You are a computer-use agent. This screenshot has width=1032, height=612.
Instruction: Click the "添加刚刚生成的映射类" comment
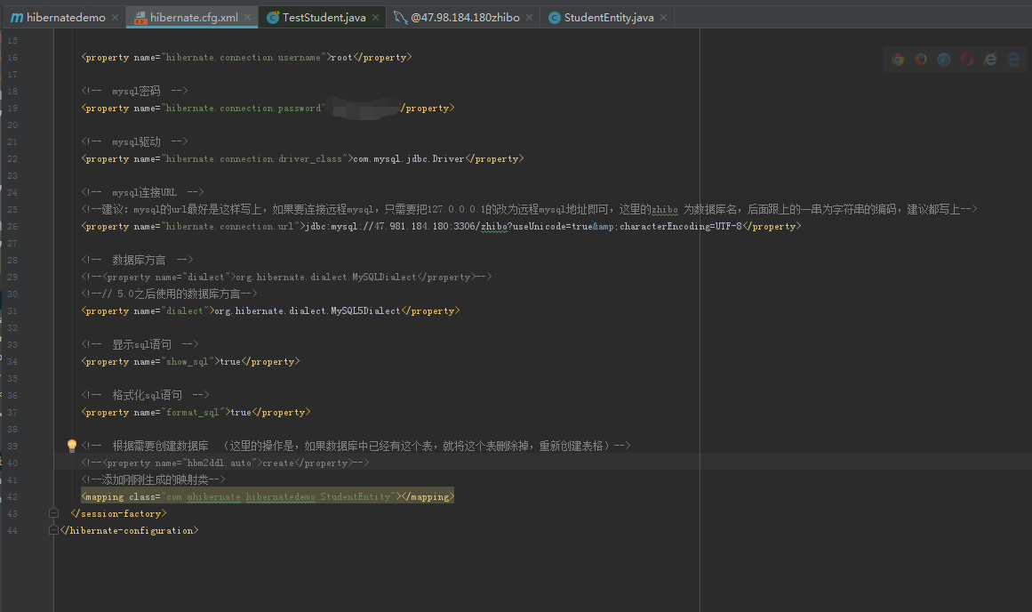point(154,479)
